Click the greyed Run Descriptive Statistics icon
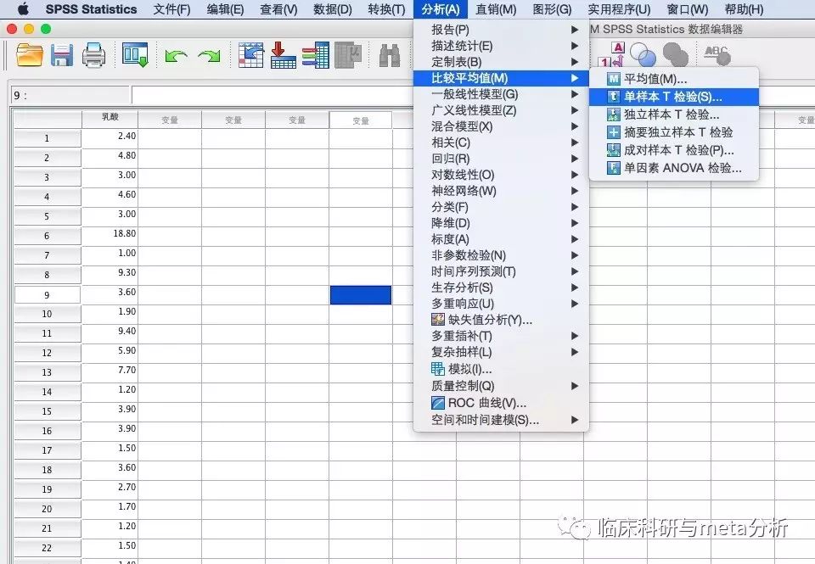This screenshot has width=815, height=564. (x=348, y=55)
